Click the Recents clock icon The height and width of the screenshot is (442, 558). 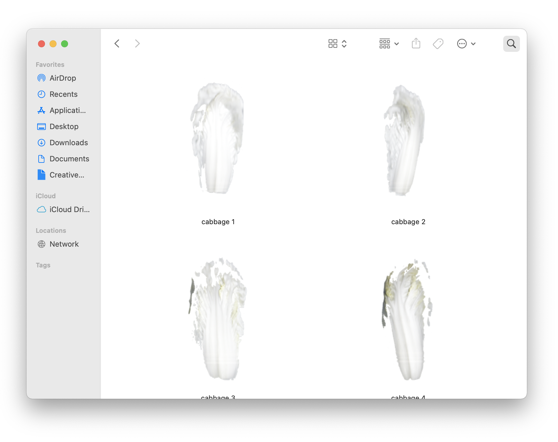[x=42, y=94]
